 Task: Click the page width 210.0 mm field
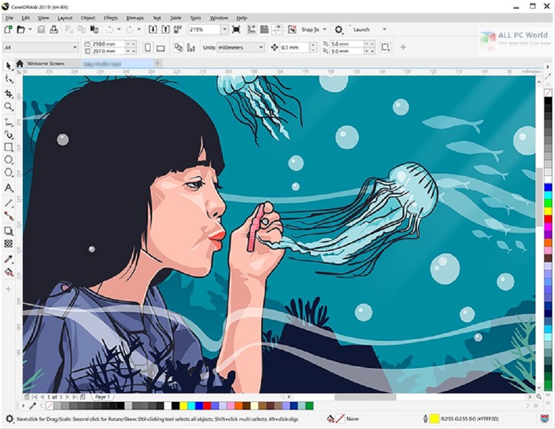tap(108, 43)
